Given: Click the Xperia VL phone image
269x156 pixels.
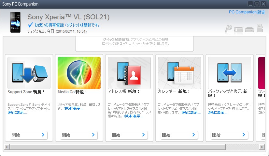Looking at the screenshot, I should (15, 22).
